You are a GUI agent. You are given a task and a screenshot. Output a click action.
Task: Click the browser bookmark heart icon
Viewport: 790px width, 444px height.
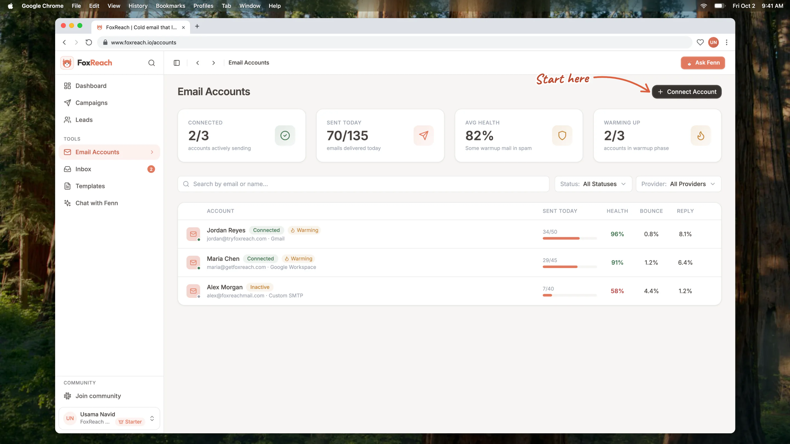pos(700,42)
